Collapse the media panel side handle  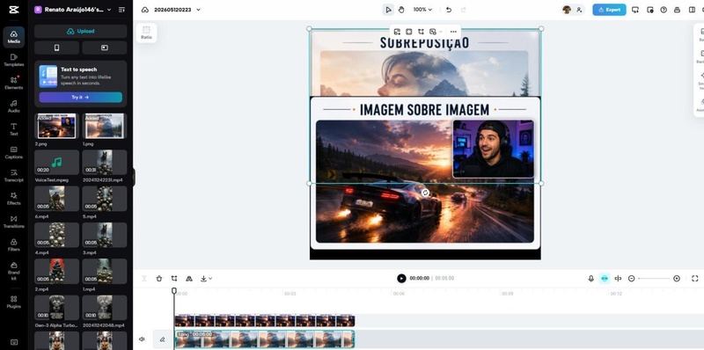134,178
